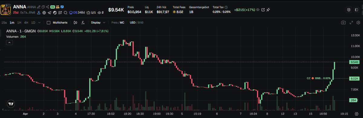Switch chart to MC mode
The width and height of the screenshot is (363, 118).
pos(122,23)
